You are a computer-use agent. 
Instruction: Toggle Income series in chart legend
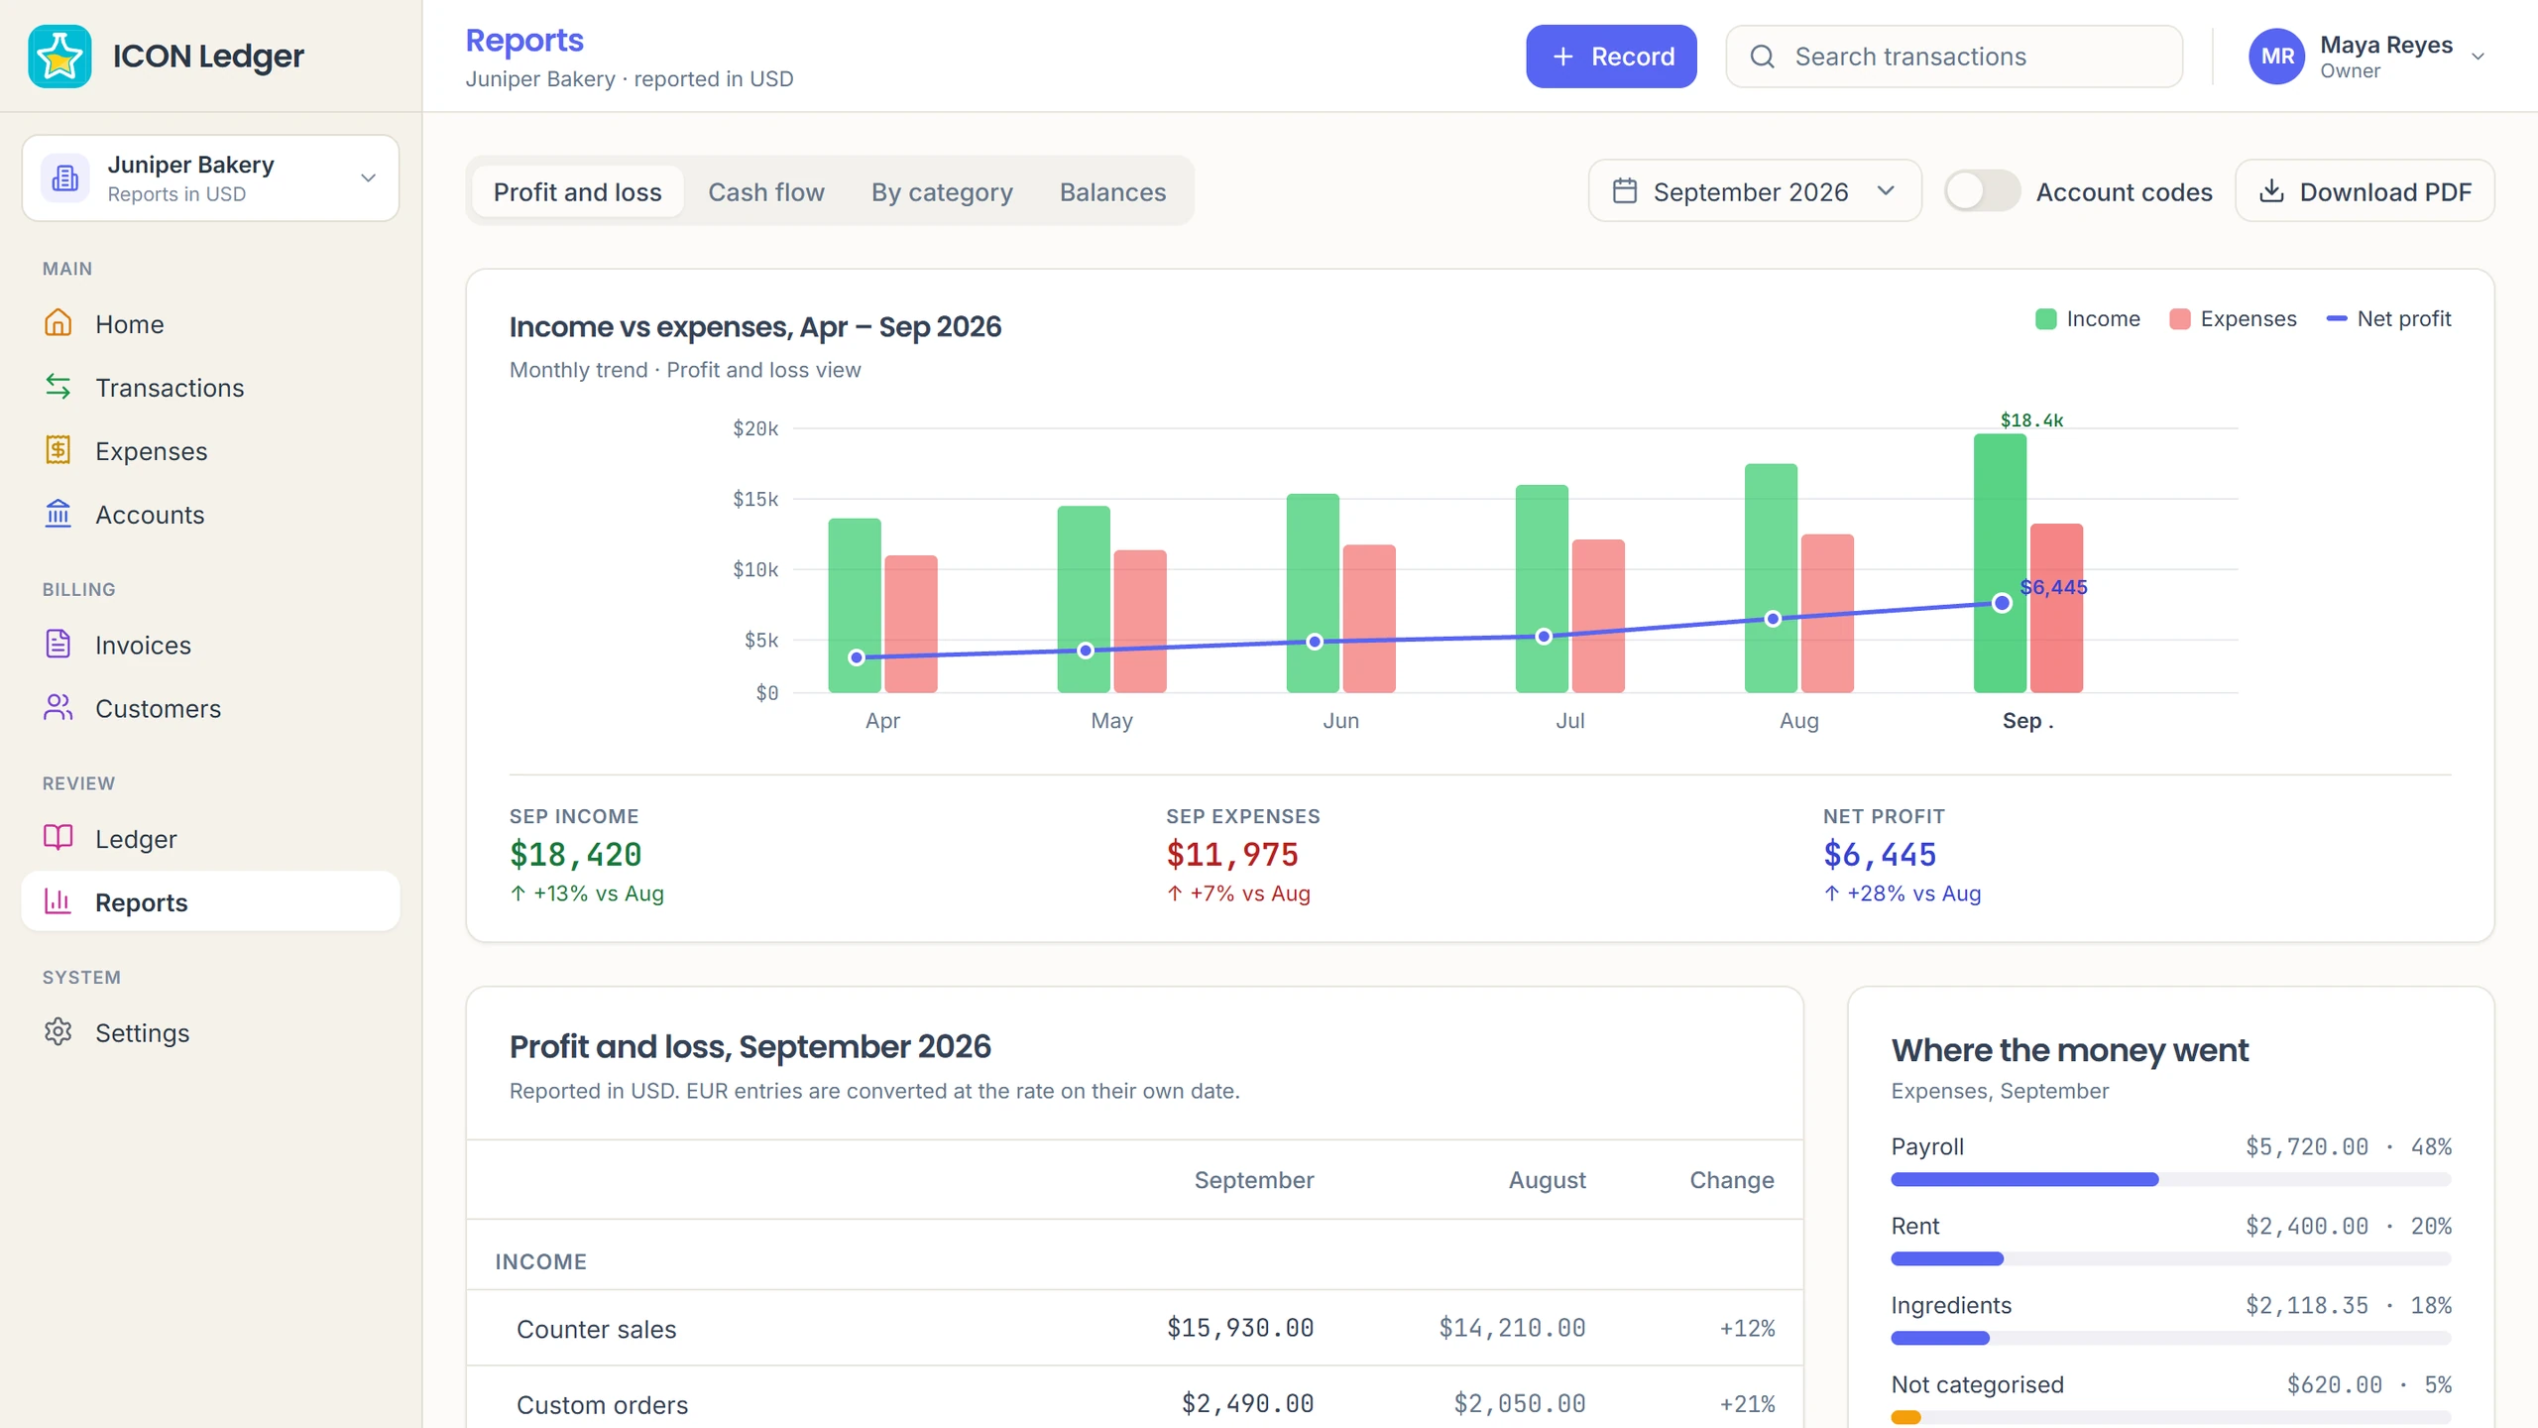pyautogui.click(x=2088, y=319)
